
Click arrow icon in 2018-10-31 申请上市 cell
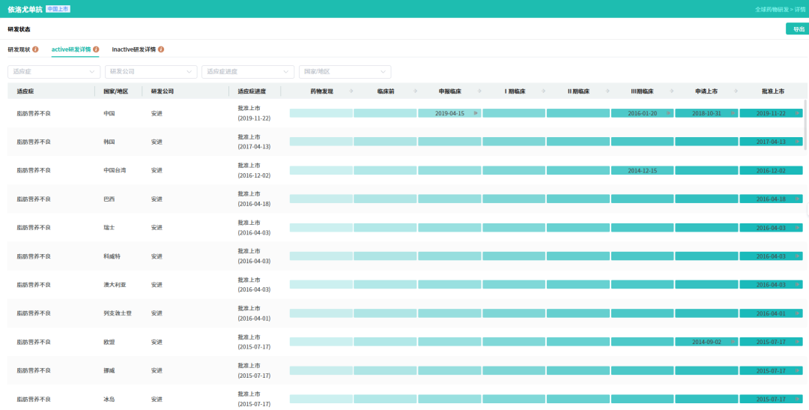point(733,113)
